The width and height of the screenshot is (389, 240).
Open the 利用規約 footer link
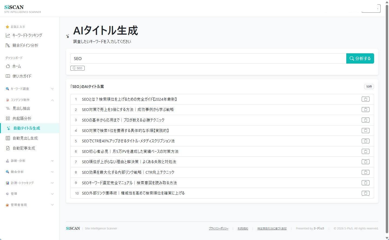click(x=243, y=229)
